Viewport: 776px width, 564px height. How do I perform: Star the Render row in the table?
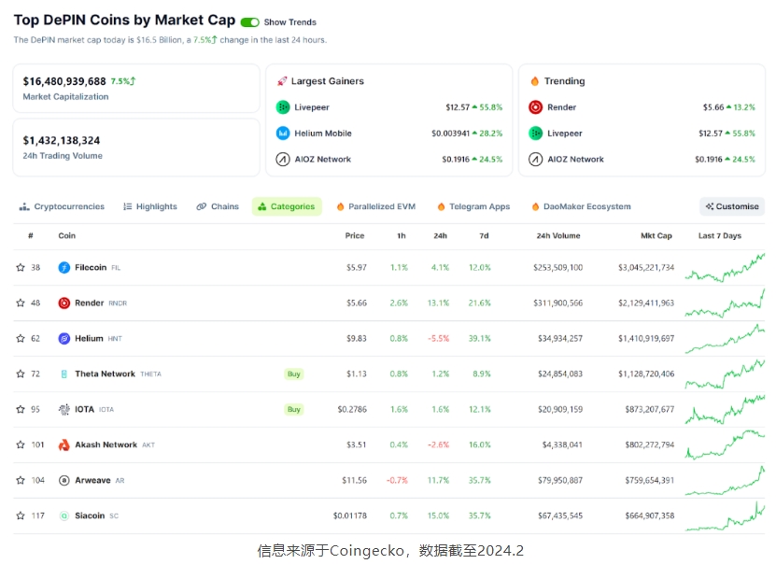[21, 303]
